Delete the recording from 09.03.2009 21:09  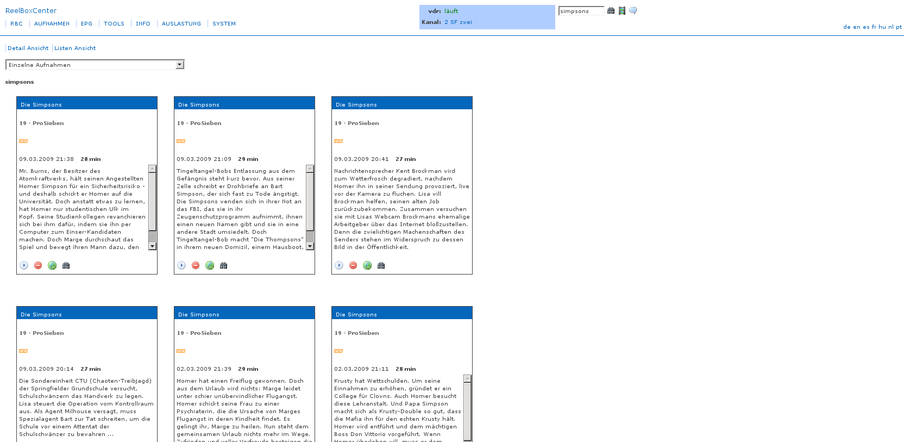(x=196, y=265)
